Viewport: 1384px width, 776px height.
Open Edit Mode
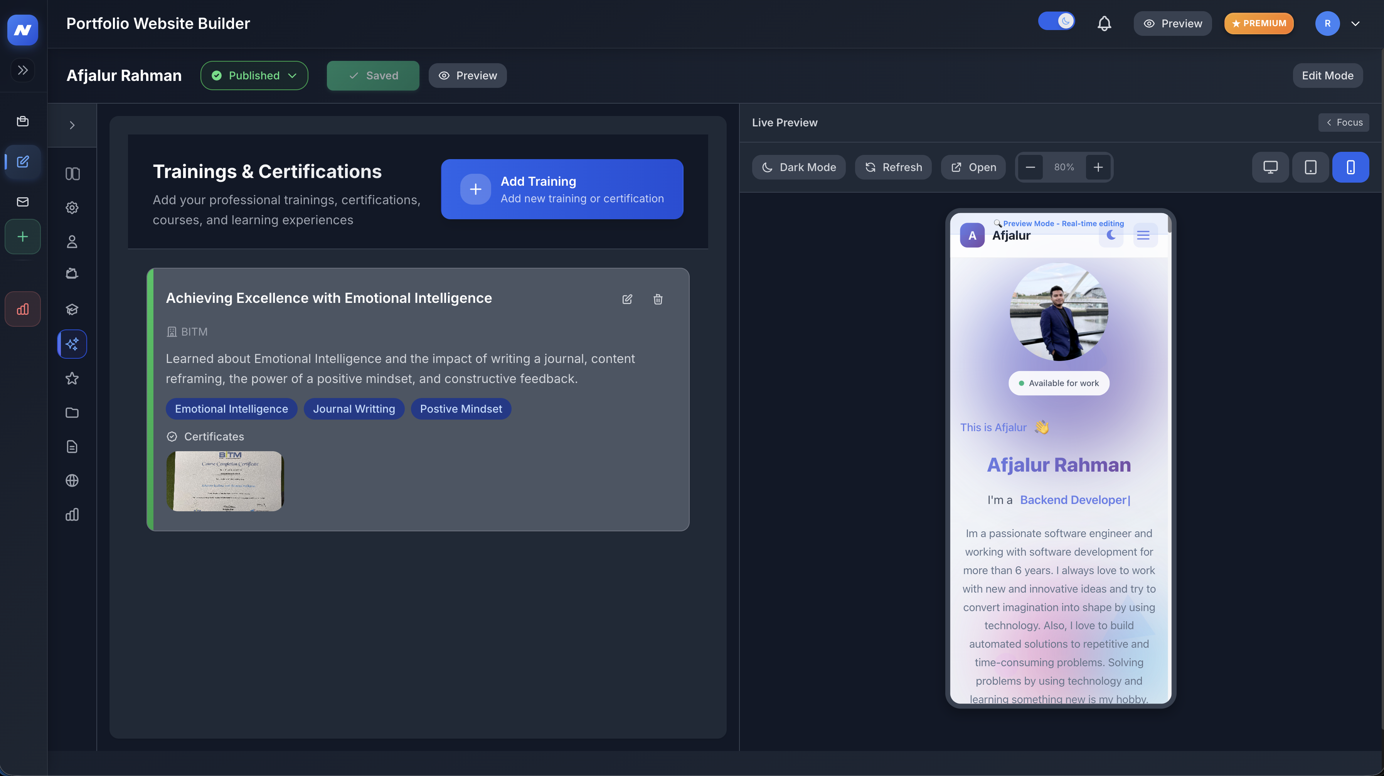pyautogui.click(x=1328, y=75)
